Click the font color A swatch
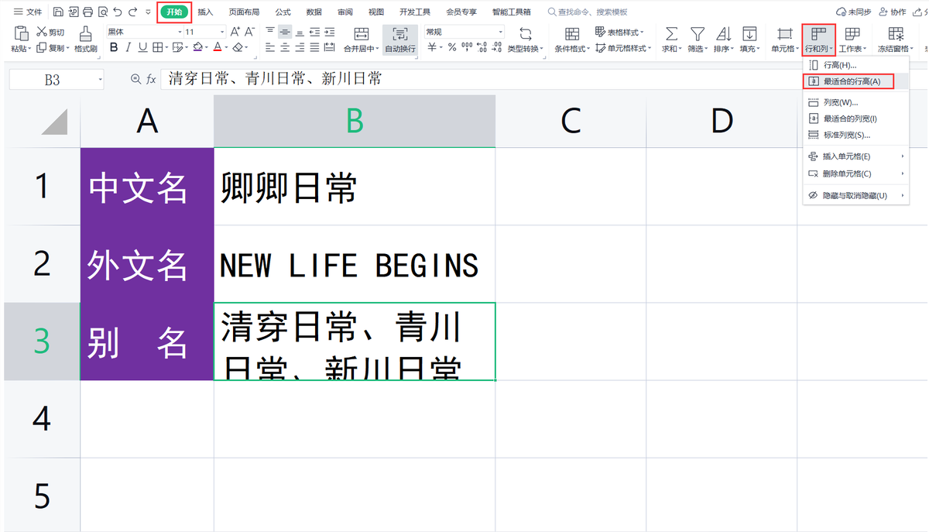This screenshot has width=929, height=532. pos(217,47)
